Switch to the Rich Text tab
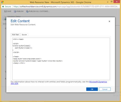 tap(16, 35)
